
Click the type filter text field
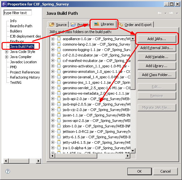(x=18, y=13)
